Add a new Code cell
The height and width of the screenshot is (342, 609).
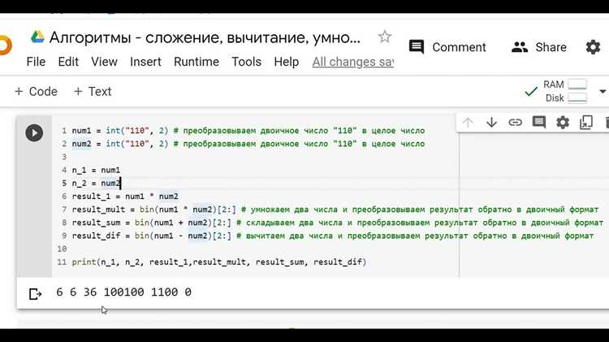pos(36,92)
